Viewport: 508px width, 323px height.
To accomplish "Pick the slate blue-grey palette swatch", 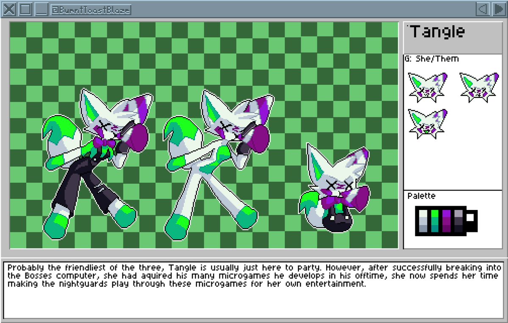I will pos(423,229).
